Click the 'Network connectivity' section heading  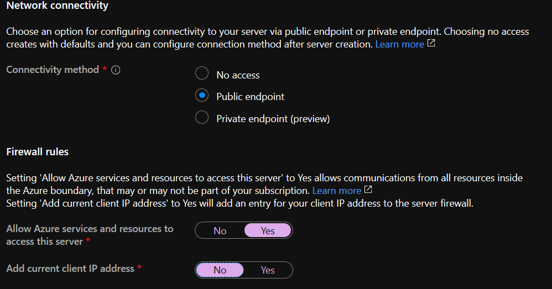[58, 6]
